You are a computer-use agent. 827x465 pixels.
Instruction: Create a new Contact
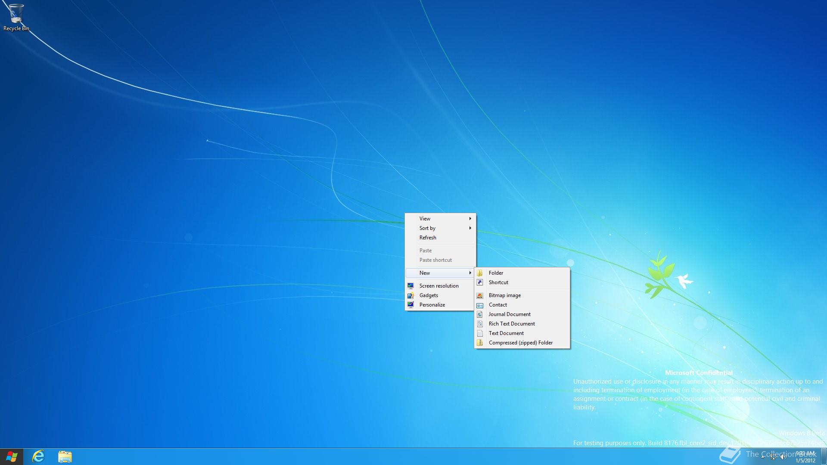point(522,305)
